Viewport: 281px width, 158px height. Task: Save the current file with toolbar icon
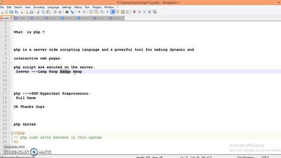11,12
